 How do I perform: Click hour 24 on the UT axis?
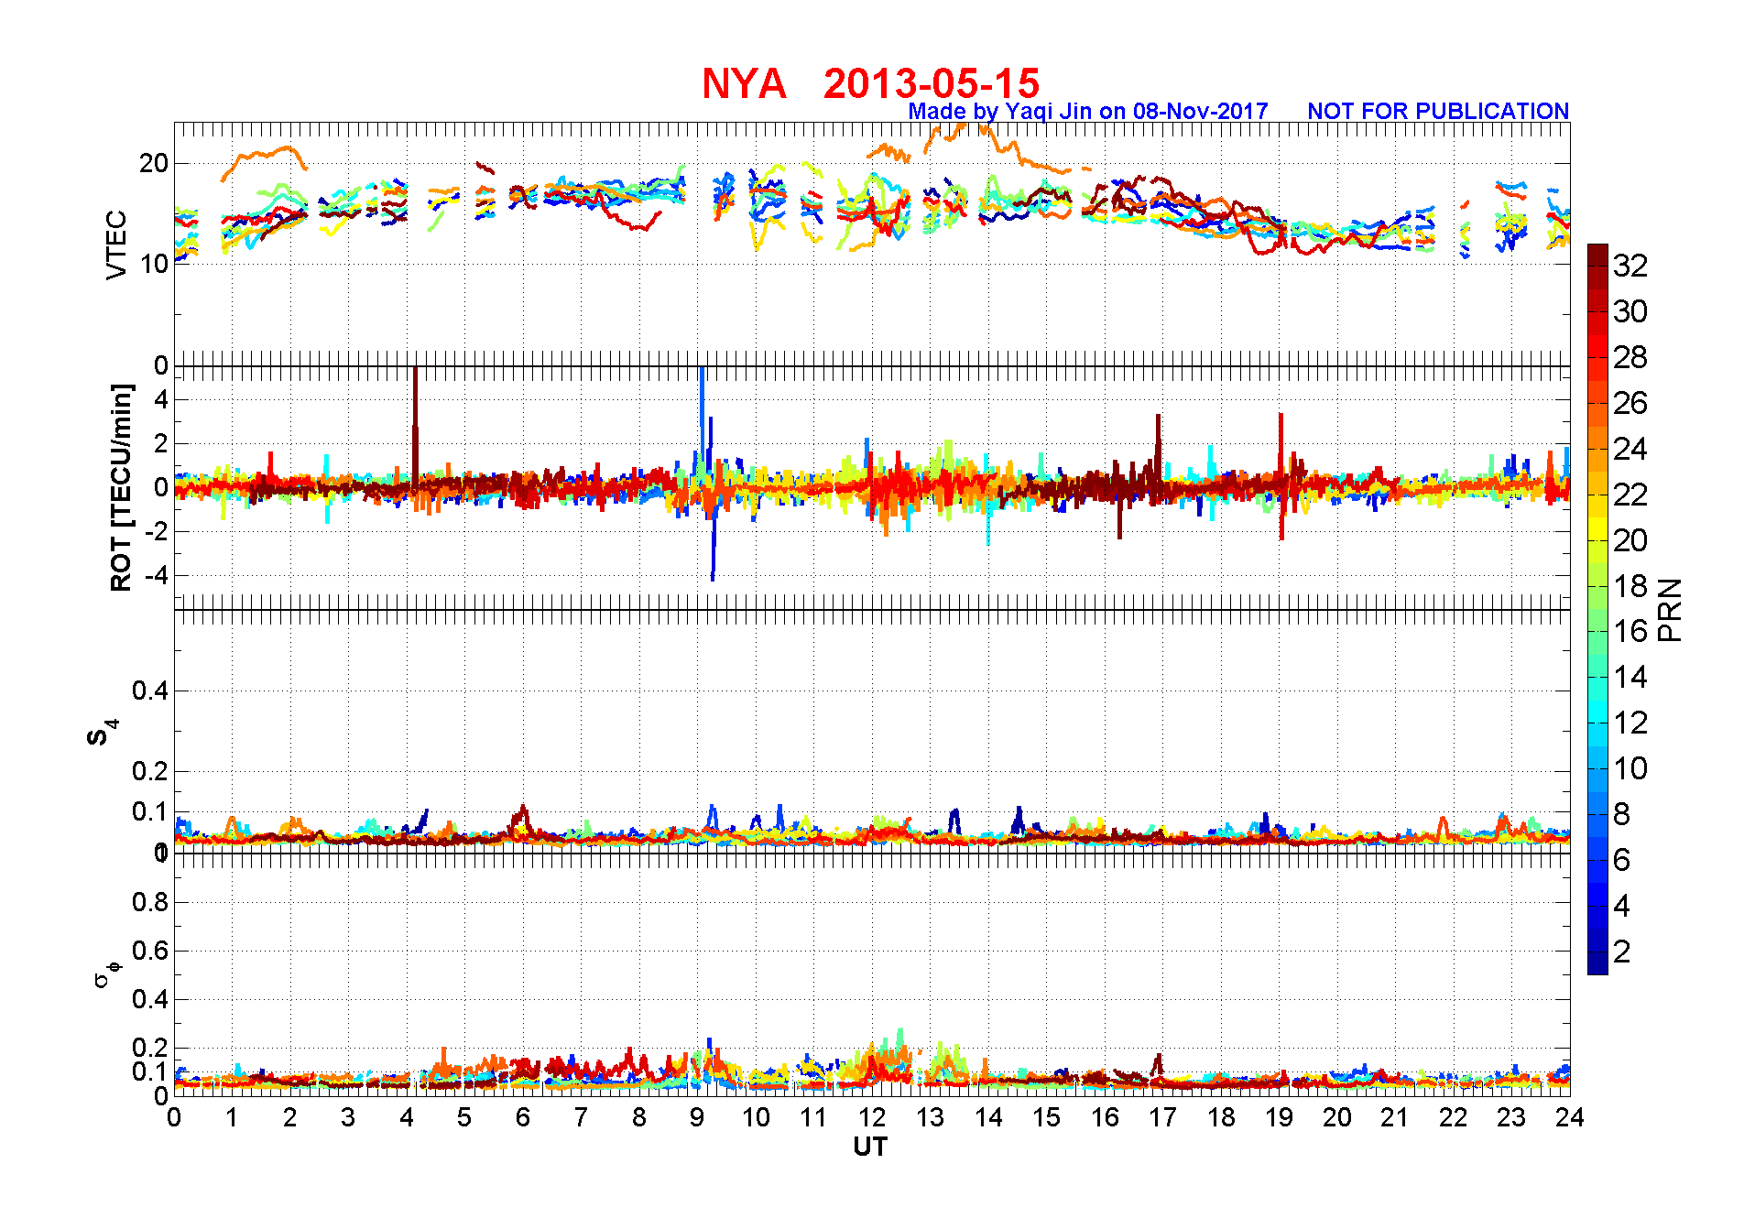1570,1117
